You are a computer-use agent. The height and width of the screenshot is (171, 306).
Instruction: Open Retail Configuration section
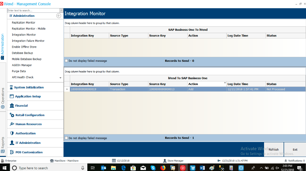(x=35, y=115)
